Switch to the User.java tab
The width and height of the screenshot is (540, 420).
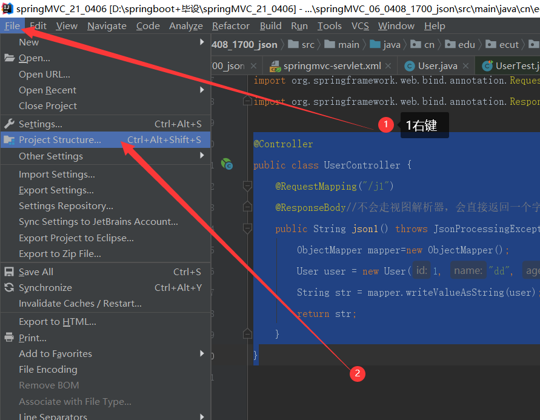click(x=437, y=65)
